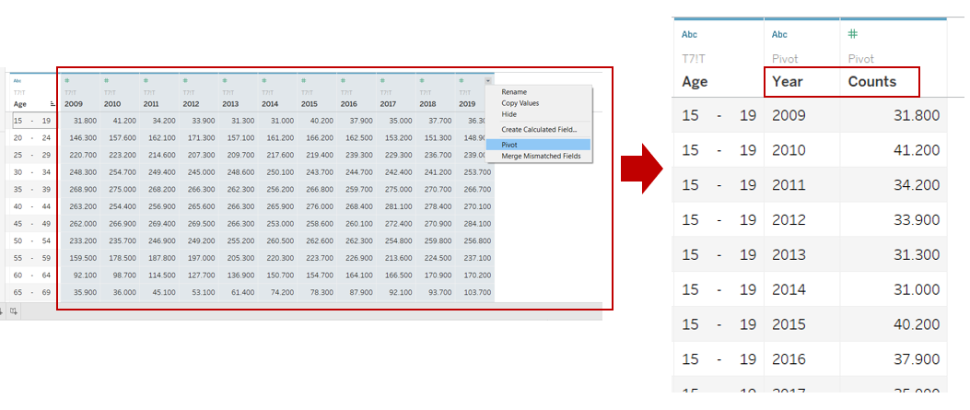Click the new worksheet icon at bottom left
Viewport: 970px width, 410px height.
pyautogui.click(x=15, y=311)
